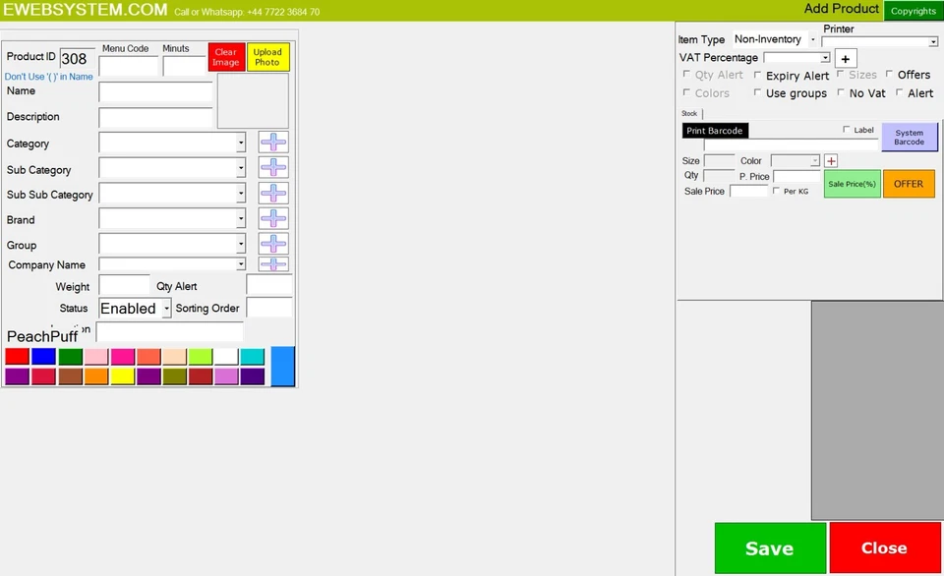
Task: Click the red plus beside Color dropdown
Action: 832,160
